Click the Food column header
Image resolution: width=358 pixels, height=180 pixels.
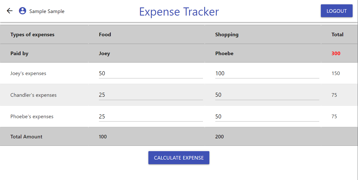click(x=105, y=34)
